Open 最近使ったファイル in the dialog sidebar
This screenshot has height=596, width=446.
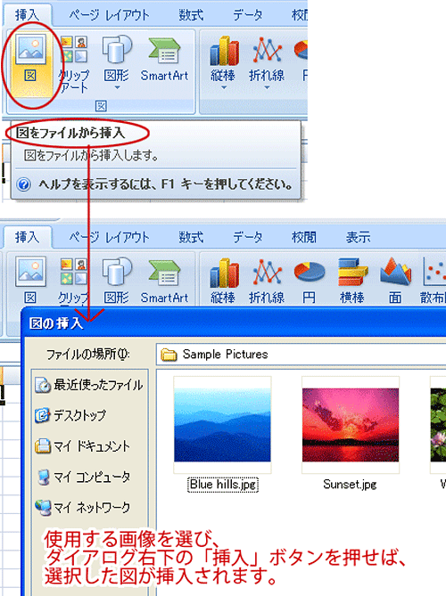pos(89,385)
